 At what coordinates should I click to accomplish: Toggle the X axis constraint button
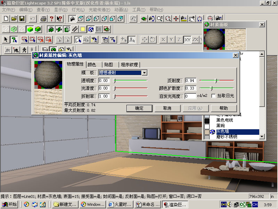tap(163, 40)
